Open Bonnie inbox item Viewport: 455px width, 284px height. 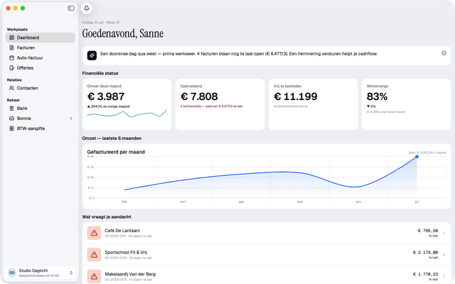click(x=41, y=119)
